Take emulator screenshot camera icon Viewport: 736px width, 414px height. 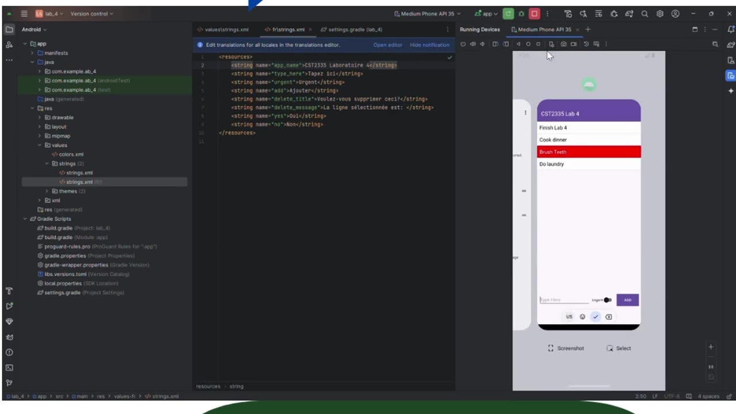(x=563, y=44)
